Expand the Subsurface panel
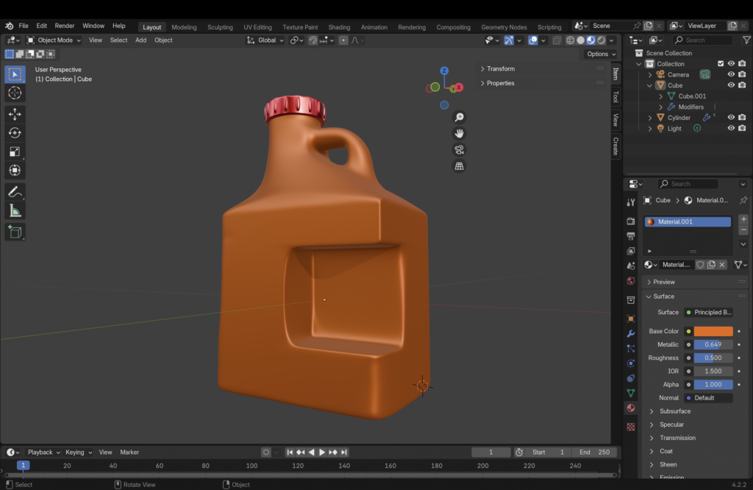This screenshot has height=490, width=753. (x=674, y=411)
